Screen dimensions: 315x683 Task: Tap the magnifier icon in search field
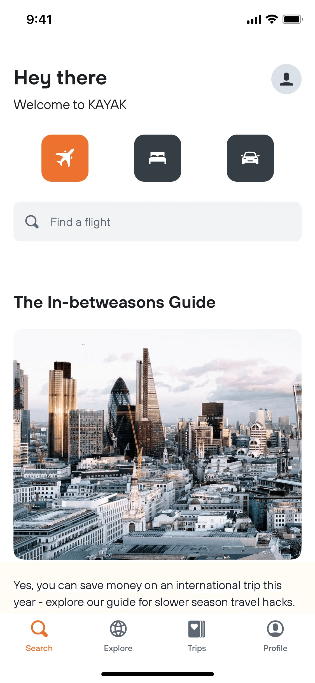tap(32, 222)
